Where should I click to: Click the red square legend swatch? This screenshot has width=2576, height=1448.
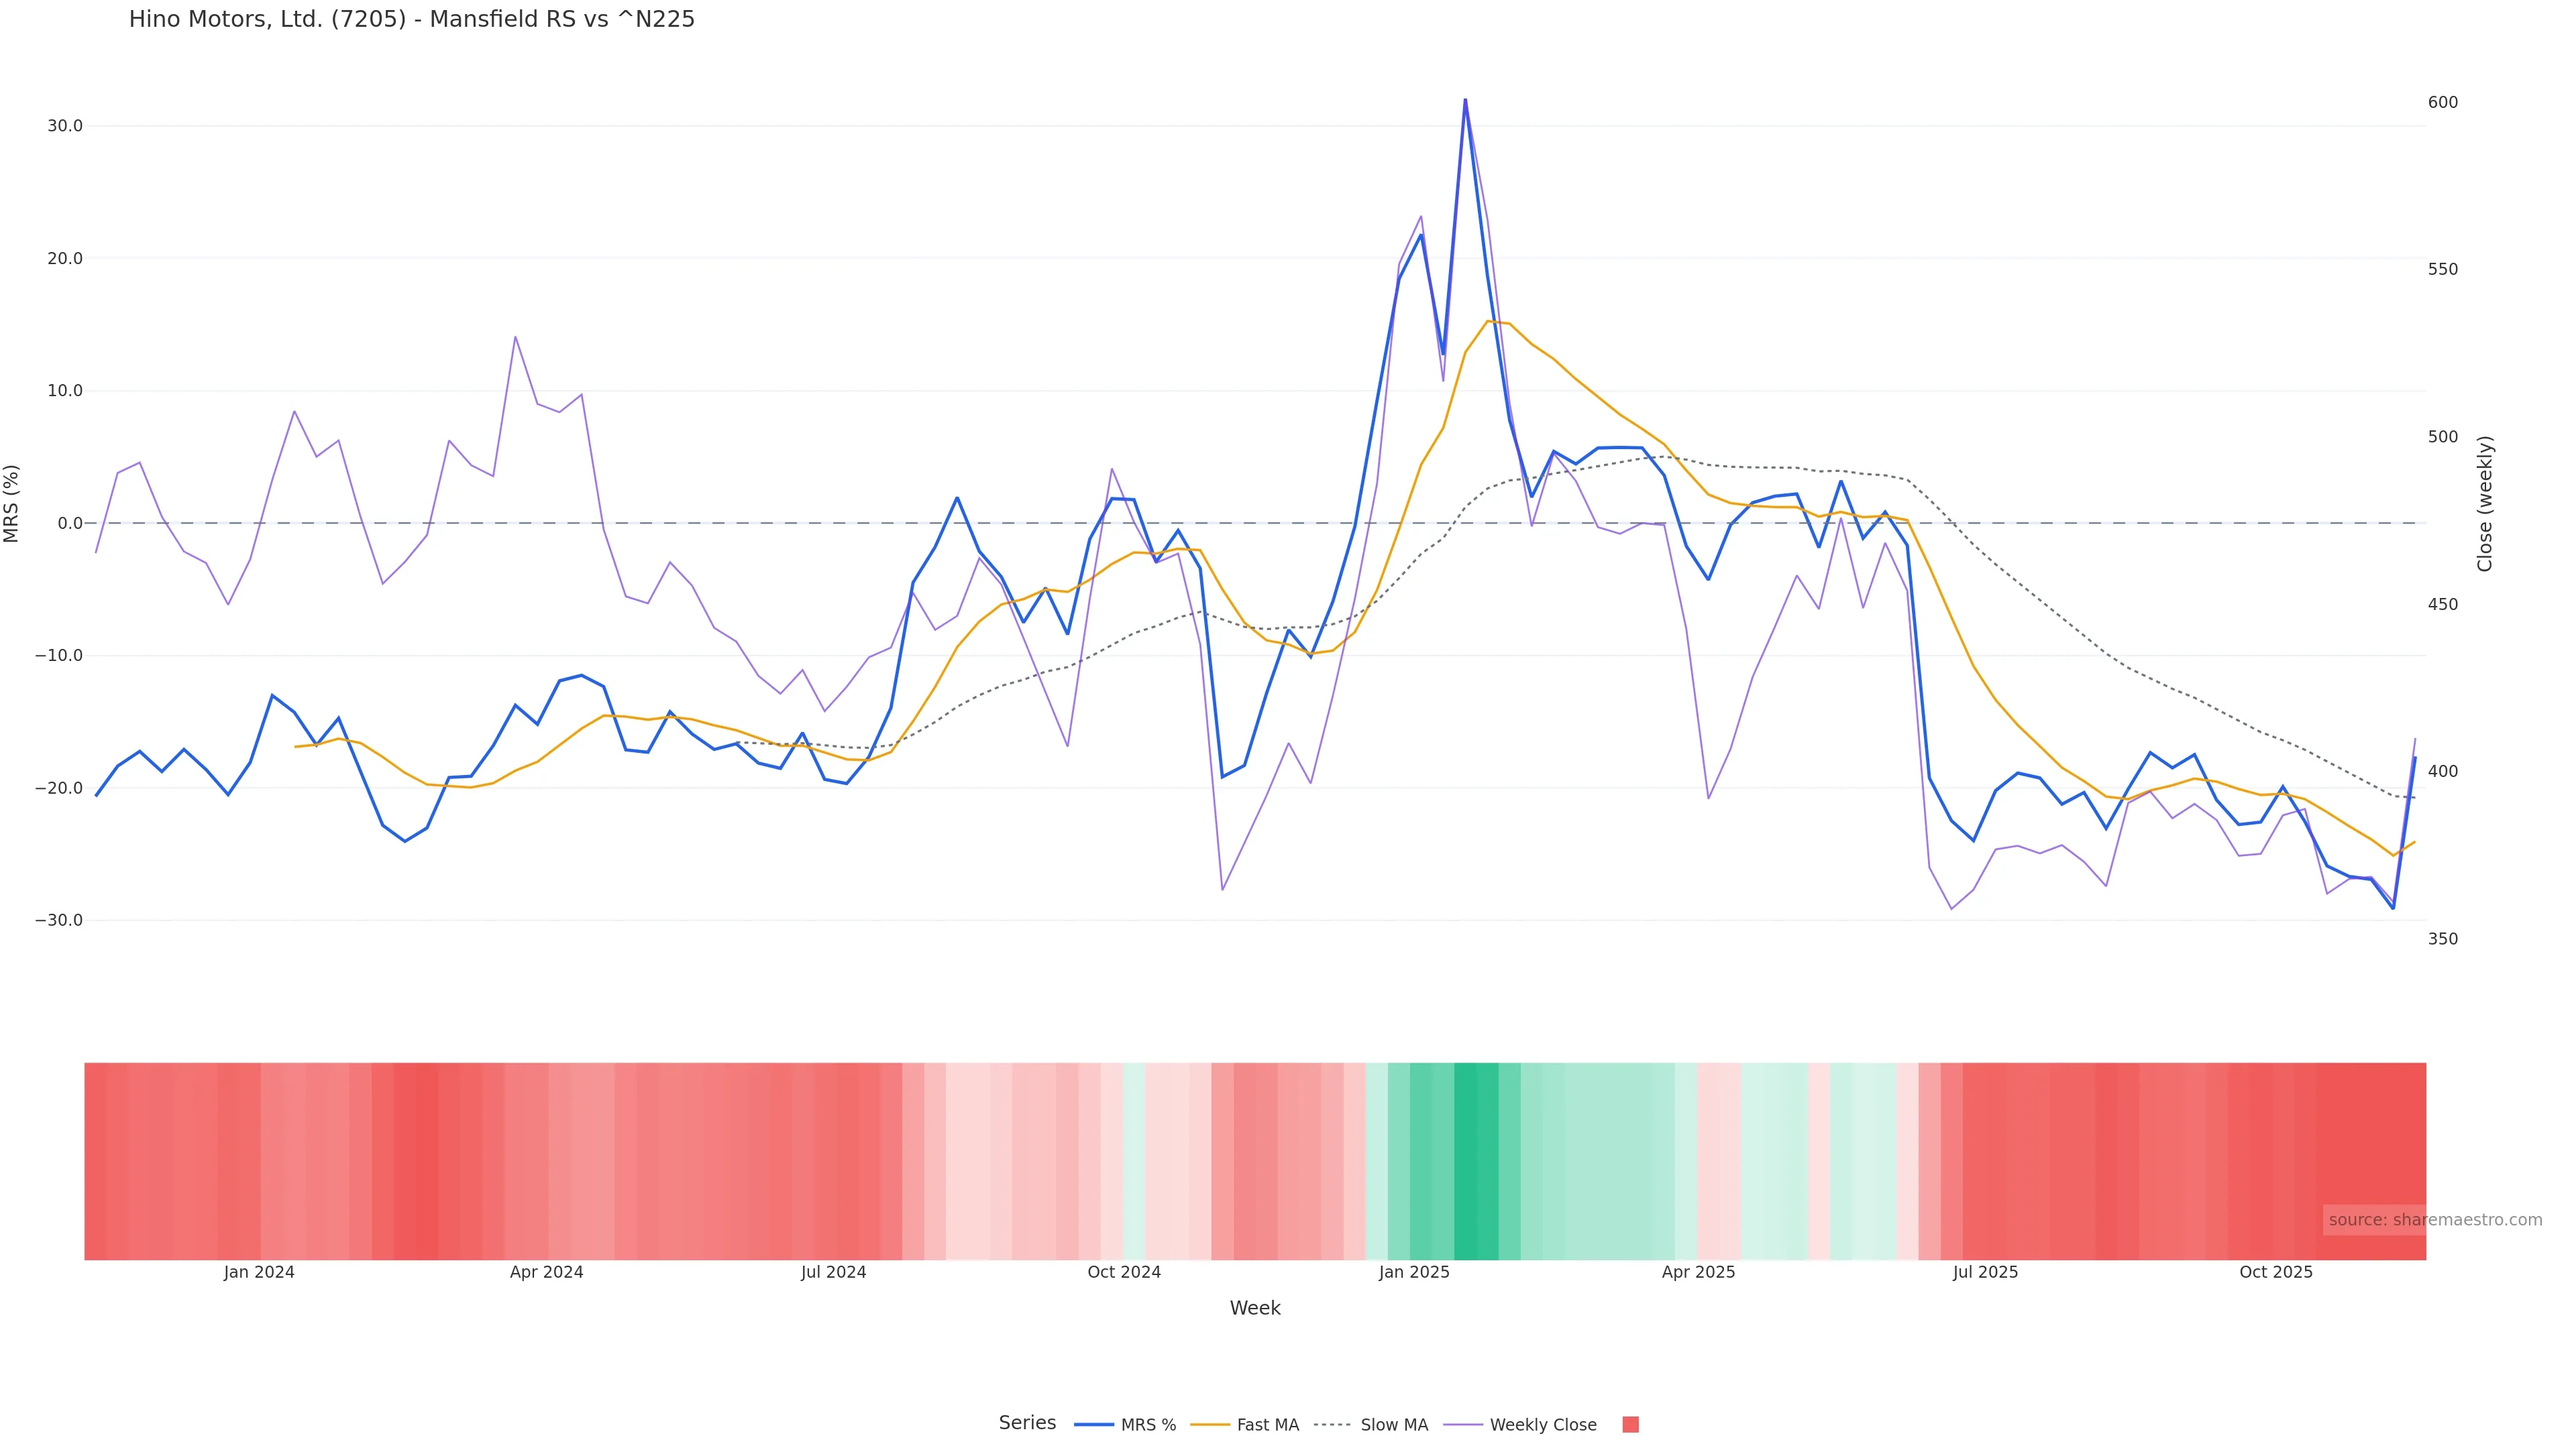[x=1630, y=1425]
